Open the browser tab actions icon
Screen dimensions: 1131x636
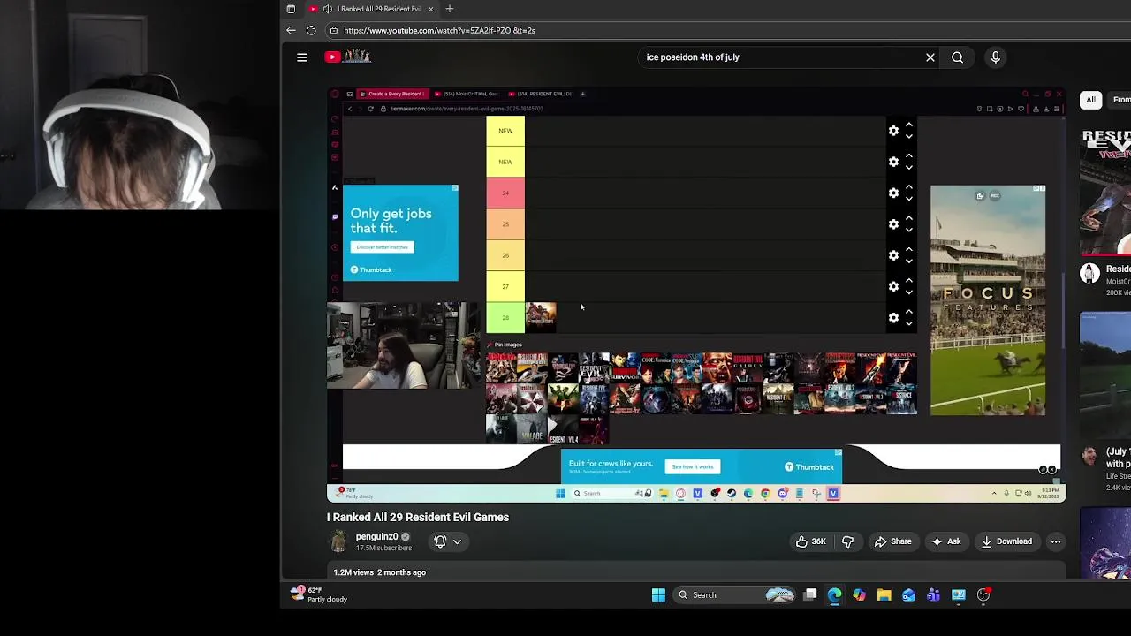(x=291, y=9)
